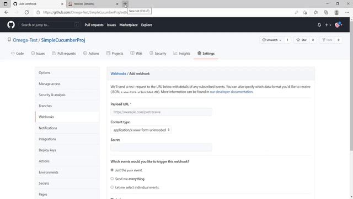Screen dimensions: 353x199
Task: Open Secrets settings
Action: [67, 183]
